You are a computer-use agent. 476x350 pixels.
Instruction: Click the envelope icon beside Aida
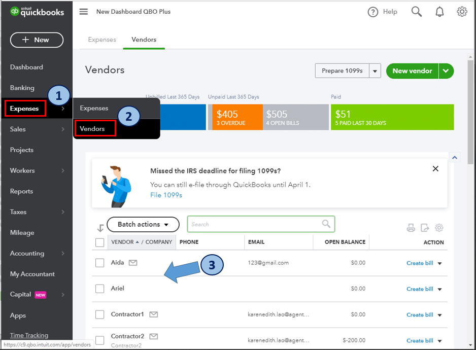point(133,263)
